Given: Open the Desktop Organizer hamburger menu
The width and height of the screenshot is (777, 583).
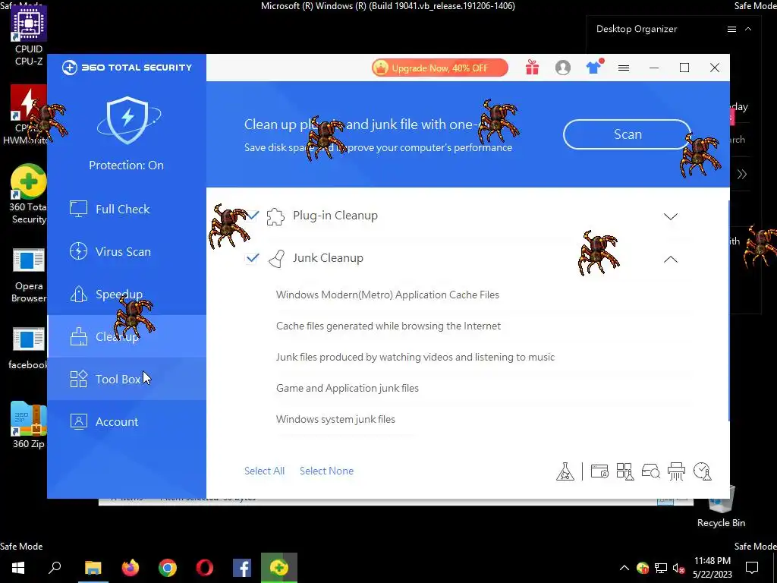Looking at the screenshot, I should pos(731,30).
